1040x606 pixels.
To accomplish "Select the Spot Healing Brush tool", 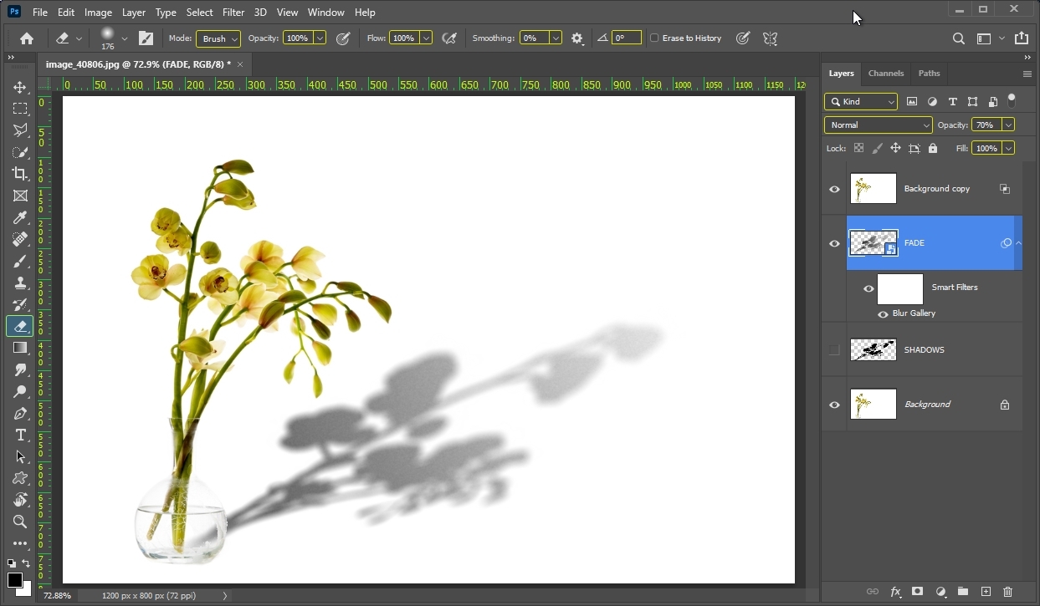I will (20, 239).
